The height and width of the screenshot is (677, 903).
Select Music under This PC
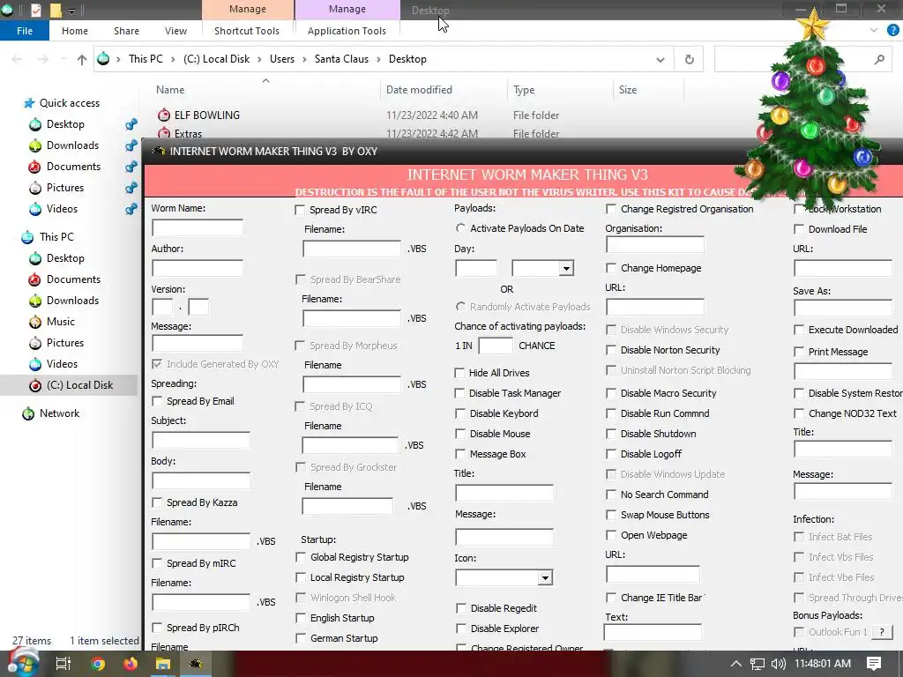point(61,322)
